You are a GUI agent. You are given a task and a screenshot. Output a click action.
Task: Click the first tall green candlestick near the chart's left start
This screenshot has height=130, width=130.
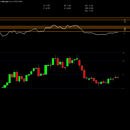(10, 79)
